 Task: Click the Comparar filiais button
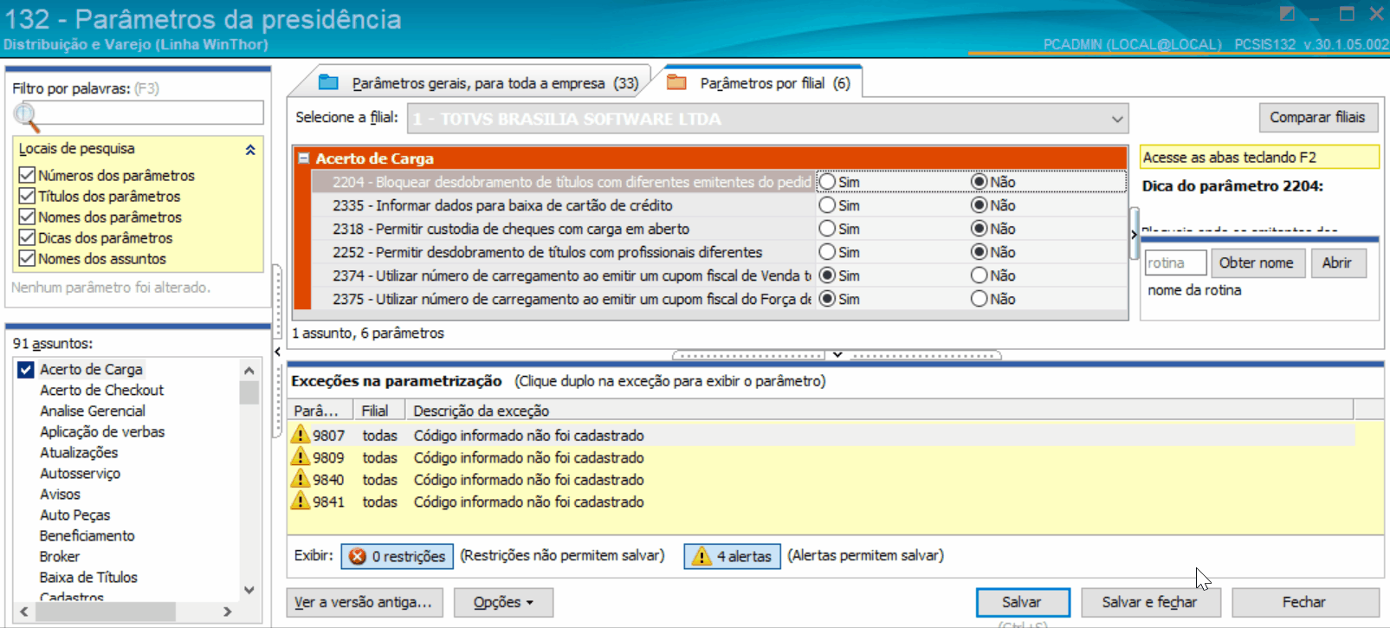[x=1317, y=117]
